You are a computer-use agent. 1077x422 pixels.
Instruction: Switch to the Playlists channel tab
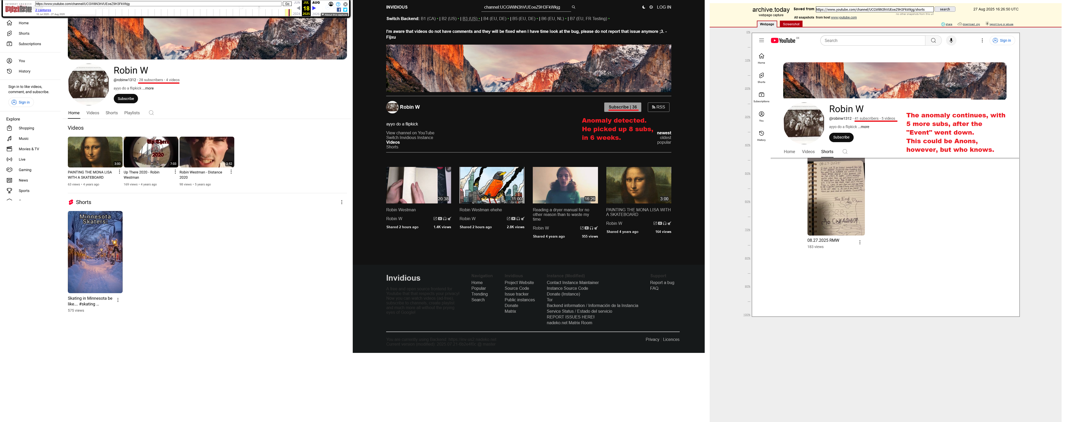(132, 113)
